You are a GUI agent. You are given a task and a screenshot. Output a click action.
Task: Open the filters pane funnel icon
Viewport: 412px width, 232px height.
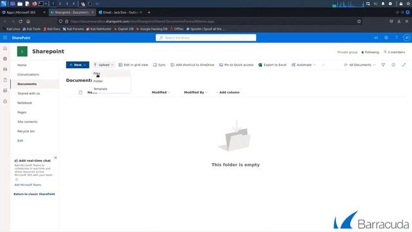pos(383,64)
